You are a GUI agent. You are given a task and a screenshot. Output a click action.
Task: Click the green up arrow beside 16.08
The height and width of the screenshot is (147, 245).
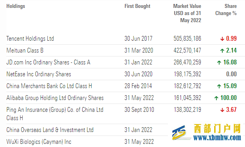[x=219, y=62]
